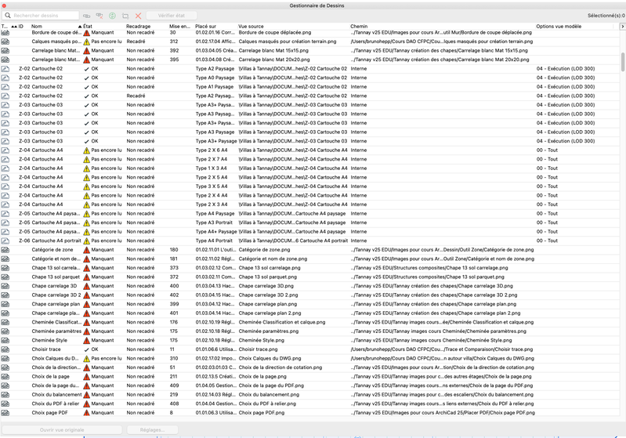Click the red warning icon of Choix du balancement row
This screenshot has height=438, width=626.
point(86,395)
